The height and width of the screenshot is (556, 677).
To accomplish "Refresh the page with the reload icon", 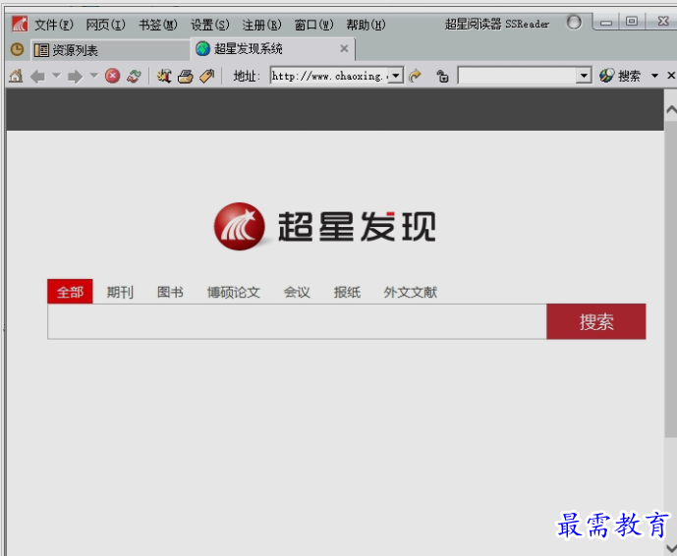I will pos(134,76).
